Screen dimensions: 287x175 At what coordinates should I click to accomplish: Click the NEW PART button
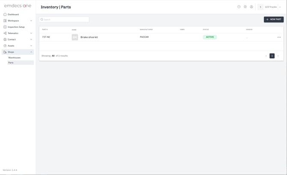(x=274, y=19)
